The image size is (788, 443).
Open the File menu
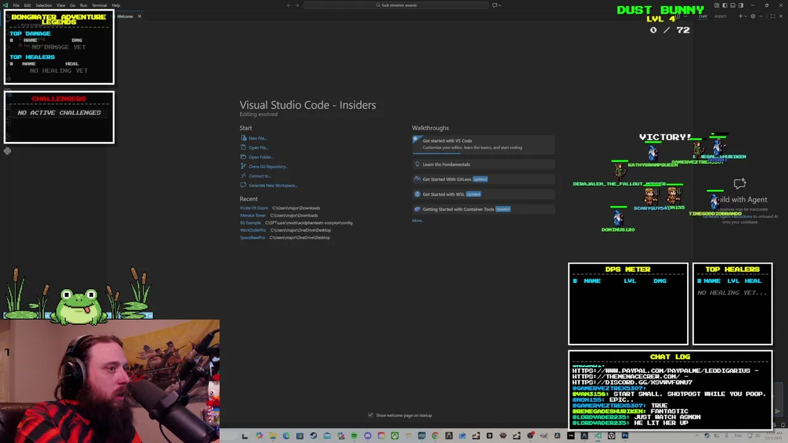16,5
